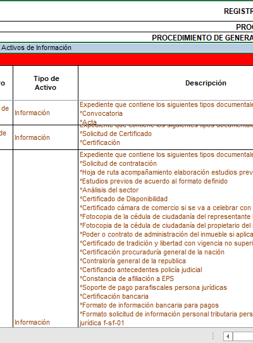
Task: Select the 'Activos de Información' blue cell
Action: (x=126, y=47)
